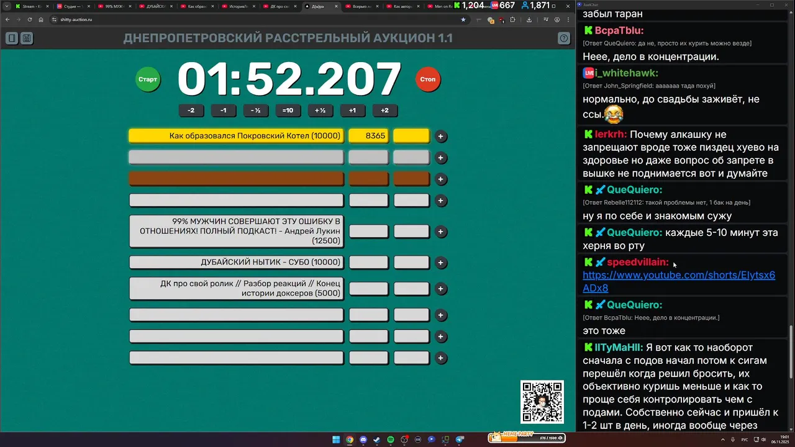Switch to the 'Студия' browser tab

coord(73,6)
